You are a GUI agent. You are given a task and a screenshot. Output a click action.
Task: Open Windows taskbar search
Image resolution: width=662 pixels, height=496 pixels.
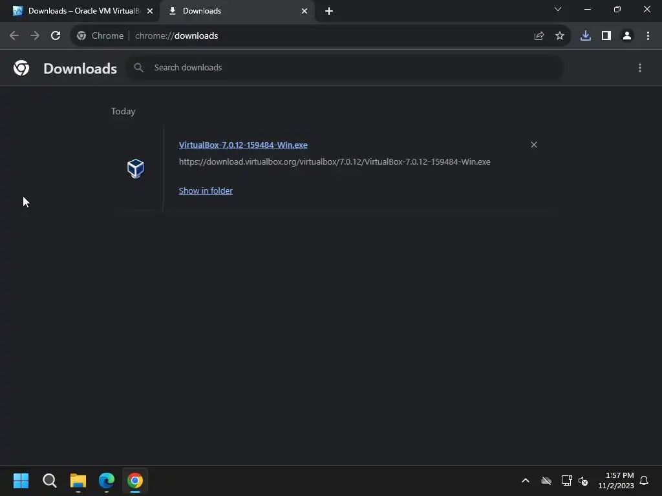[x=49, y=480]
